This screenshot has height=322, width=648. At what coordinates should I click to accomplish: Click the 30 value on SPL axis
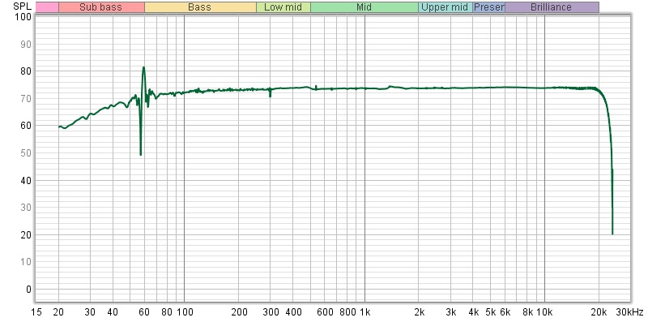point(26,208)
